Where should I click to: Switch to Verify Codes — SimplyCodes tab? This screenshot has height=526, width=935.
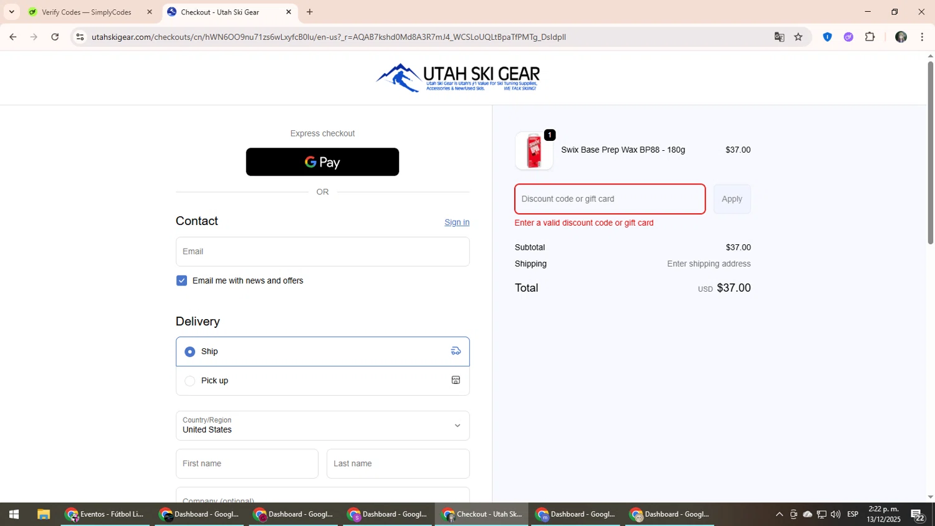tap(87, 12)
